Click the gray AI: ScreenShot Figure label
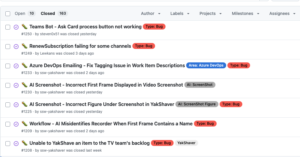Screen dimensions: 300x157 pyautogui.click(x=197, y=104)
